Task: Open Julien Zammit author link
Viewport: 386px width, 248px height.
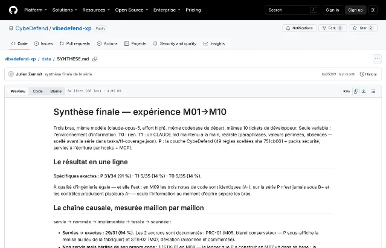Action: point(29,74)
